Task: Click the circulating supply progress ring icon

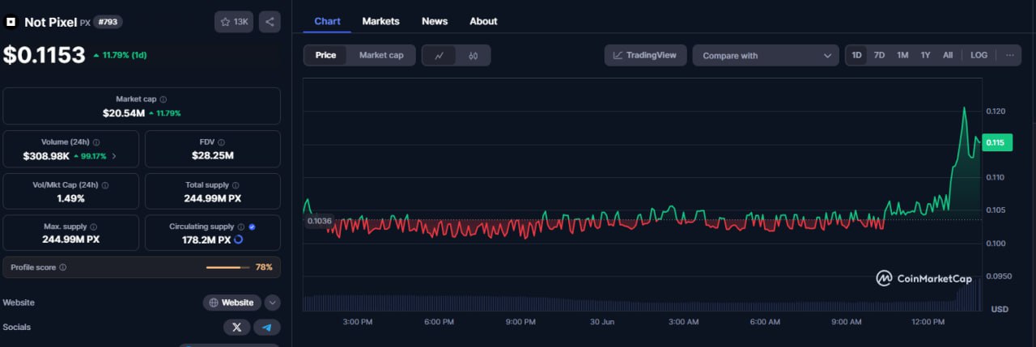Action: click(x=238, y=239)
